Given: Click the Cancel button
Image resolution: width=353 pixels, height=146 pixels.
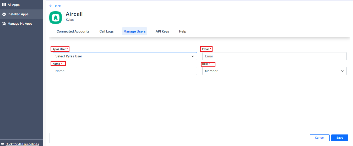Looking at the screenshot, I should point(320,138).
